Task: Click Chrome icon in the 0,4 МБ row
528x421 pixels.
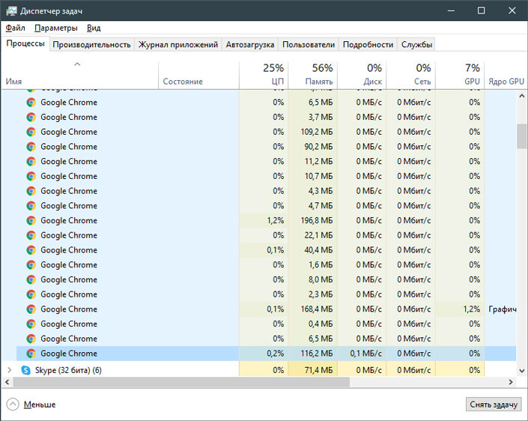Action: (x=31, y=324)
